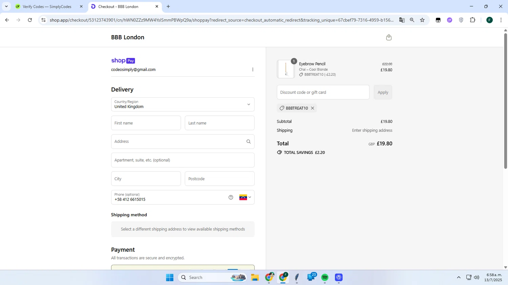The height and width of the screenshot is (285, 508).
Task: Focus the Last name field
Action: point(219,123)
